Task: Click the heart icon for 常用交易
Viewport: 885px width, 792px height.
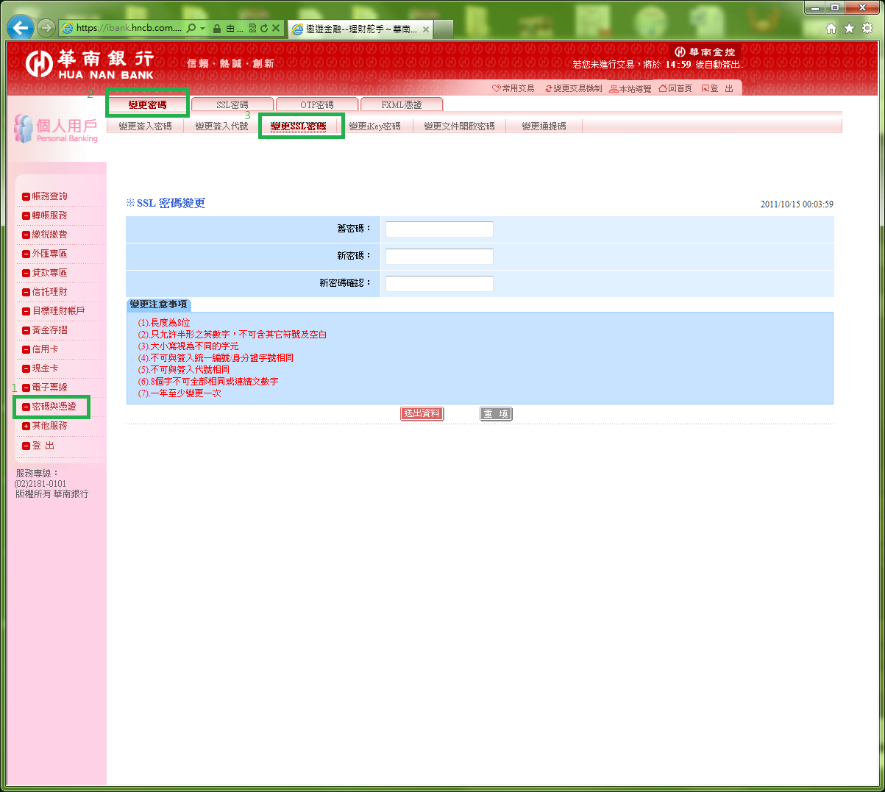Action: pyautogui.click(x=497, y=88)
